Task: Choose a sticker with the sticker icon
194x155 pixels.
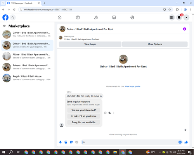Action: coord(71,142)
